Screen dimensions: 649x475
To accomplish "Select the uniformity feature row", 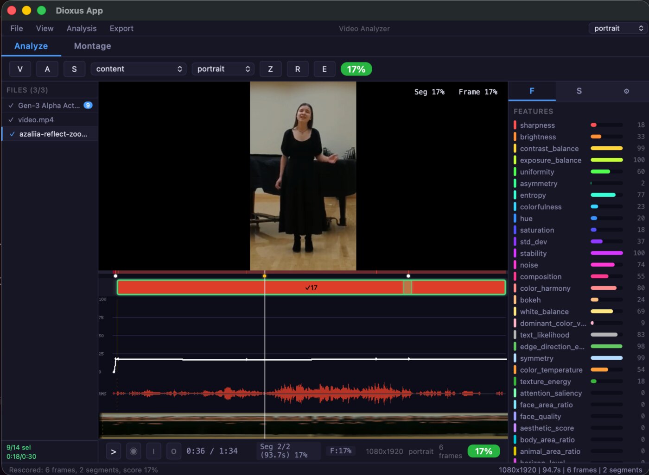I will click(579, 172).
